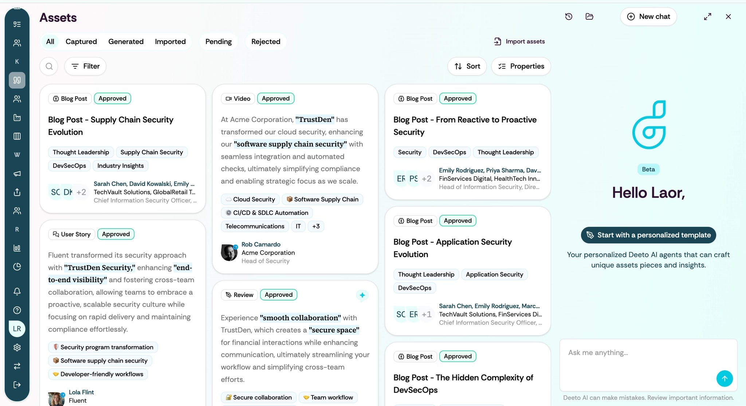This screenshot has width=746, height=406.
Task: Open the W sidebar item
Action: point(17,155)
